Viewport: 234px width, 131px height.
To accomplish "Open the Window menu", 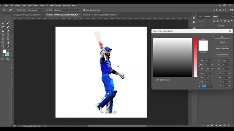I will coord(66,5).
